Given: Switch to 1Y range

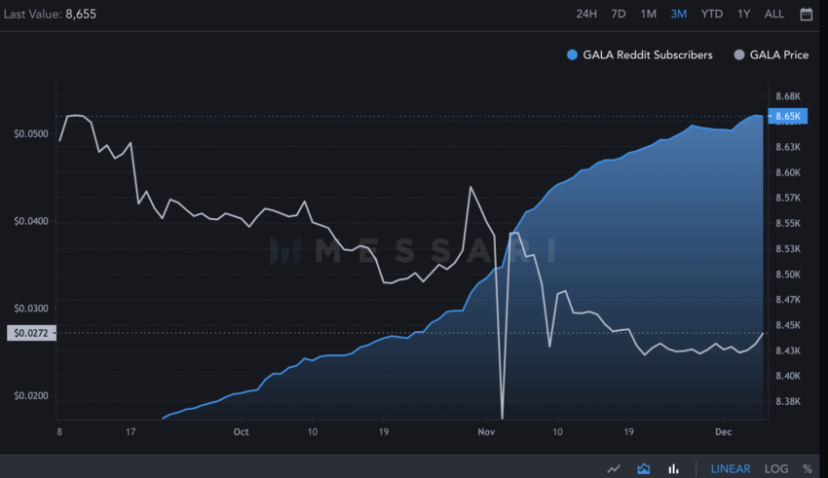Looking at the screenshot, I should pyautogui.click(x=744, y=15).
